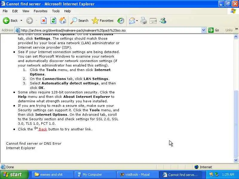Viewport: 239px width, 179px height.
Task: Open the Edit menu
Action: click(15, 11)
